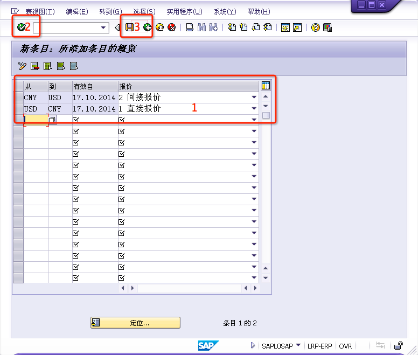The image size is (418, 355).
Task: Click the SAP menu icon left of 表视图
Action: tap(15, 11)
